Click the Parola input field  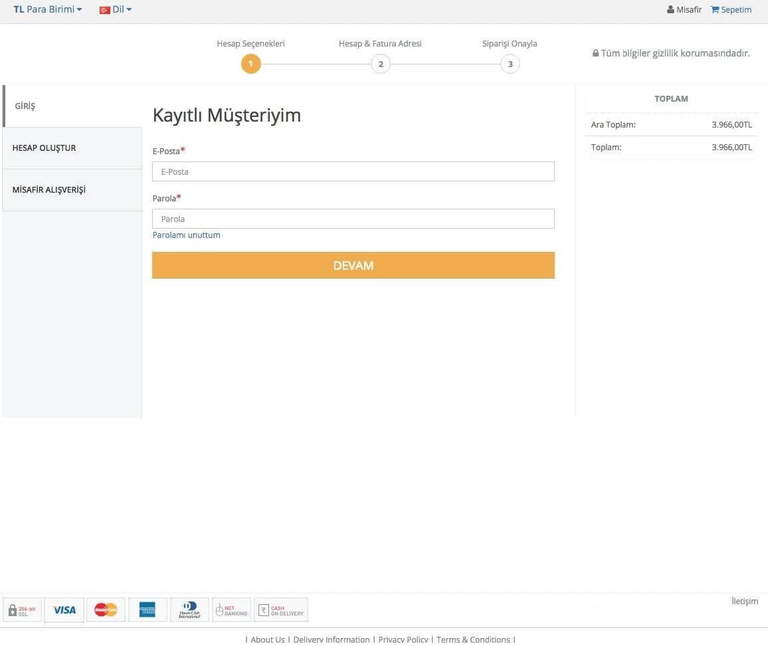(353, 219)
